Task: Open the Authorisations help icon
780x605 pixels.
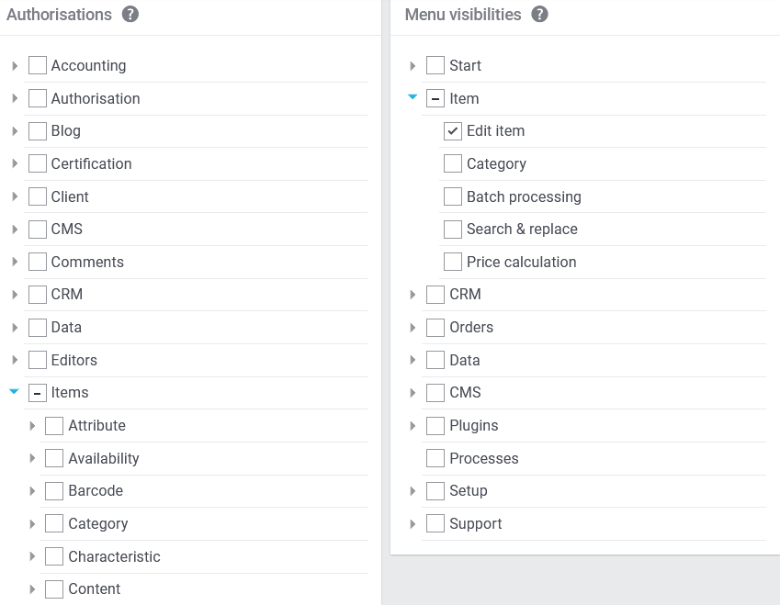Action: coord(130,15)
